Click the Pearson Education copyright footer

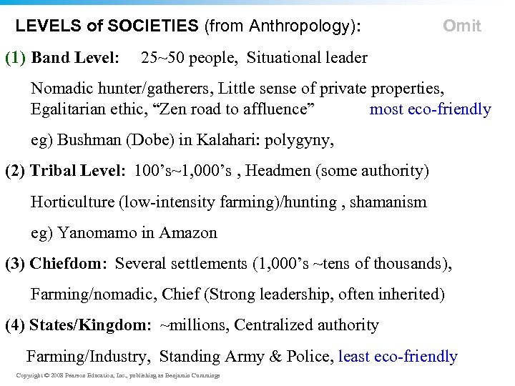[117, 375]
